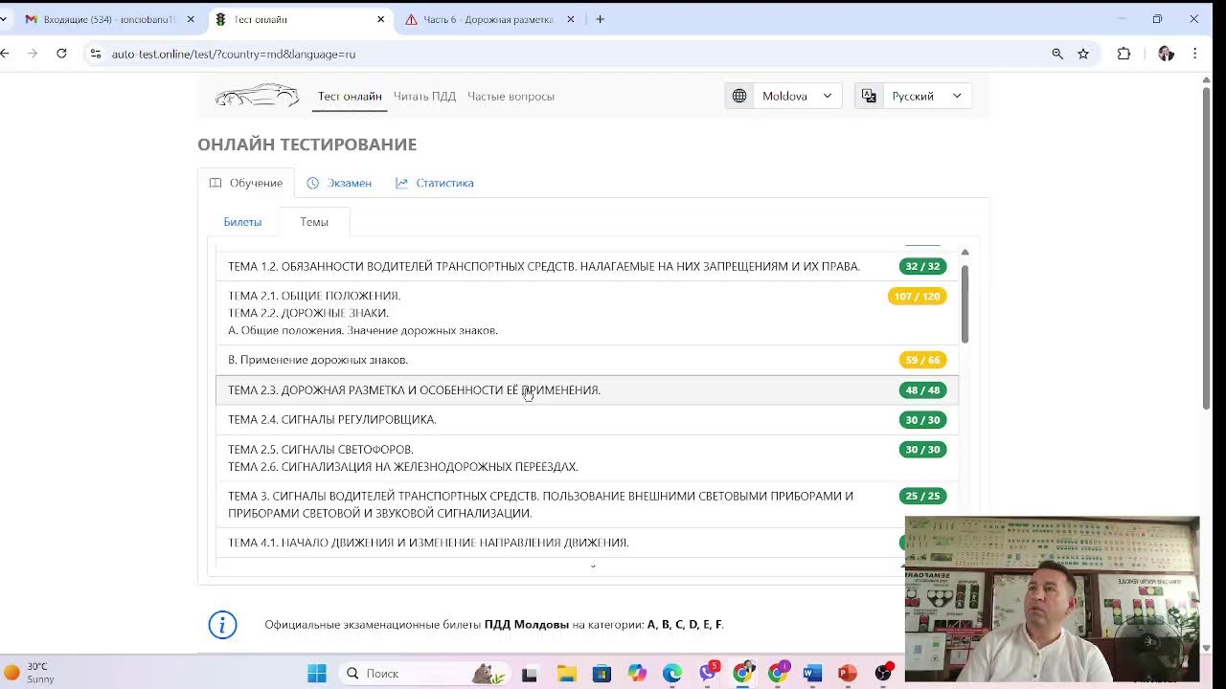Click the 25 / 25 progress badge
The height and width of the screenshot is (689, 1226).
[x=922, y=496]
